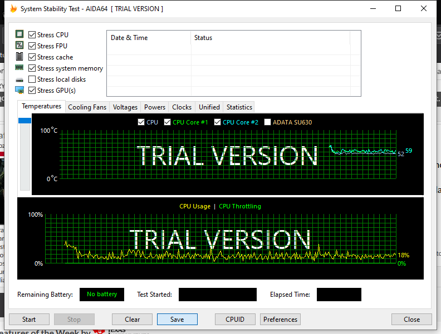Uncheck the Stress CPU checkbox
The width and height of the screenshot is (441, 334).
click(x=32, y=35)
